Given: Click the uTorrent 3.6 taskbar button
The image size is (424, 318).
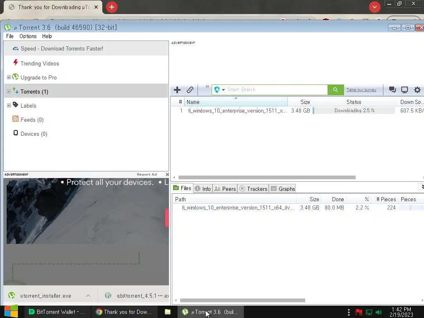Looking at the screenshot, I should (211, 312).
